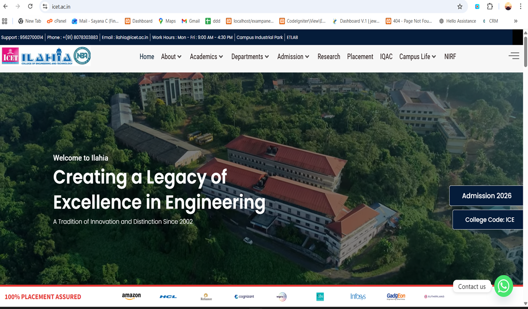Select the Home menu item
This screenshot has width=528, height=309.
pos(147,56)
